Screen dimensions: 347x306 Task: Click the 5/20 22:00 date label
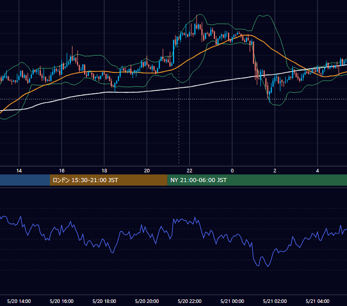[x=190, y=301]
